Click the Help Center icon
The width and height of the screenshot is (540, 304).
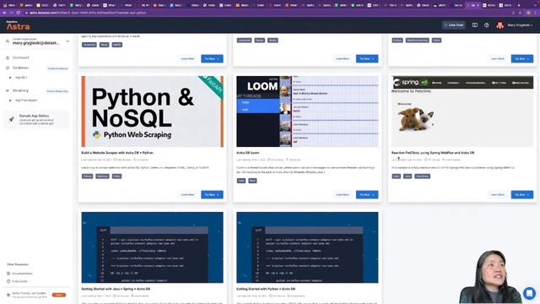click(x=8, y=281)
